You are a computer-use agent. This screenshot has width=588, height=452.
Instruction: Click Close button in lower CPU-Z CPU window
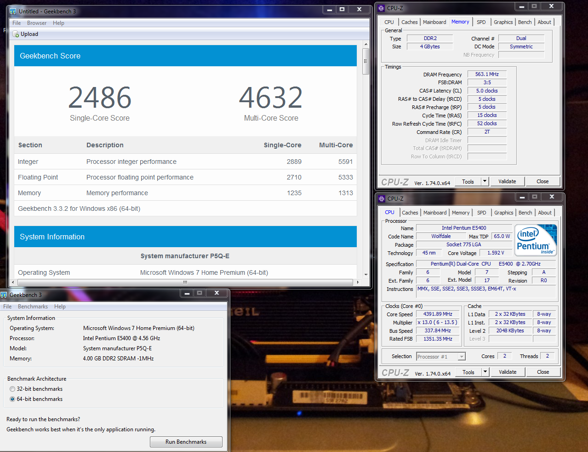tap(543, 372)
